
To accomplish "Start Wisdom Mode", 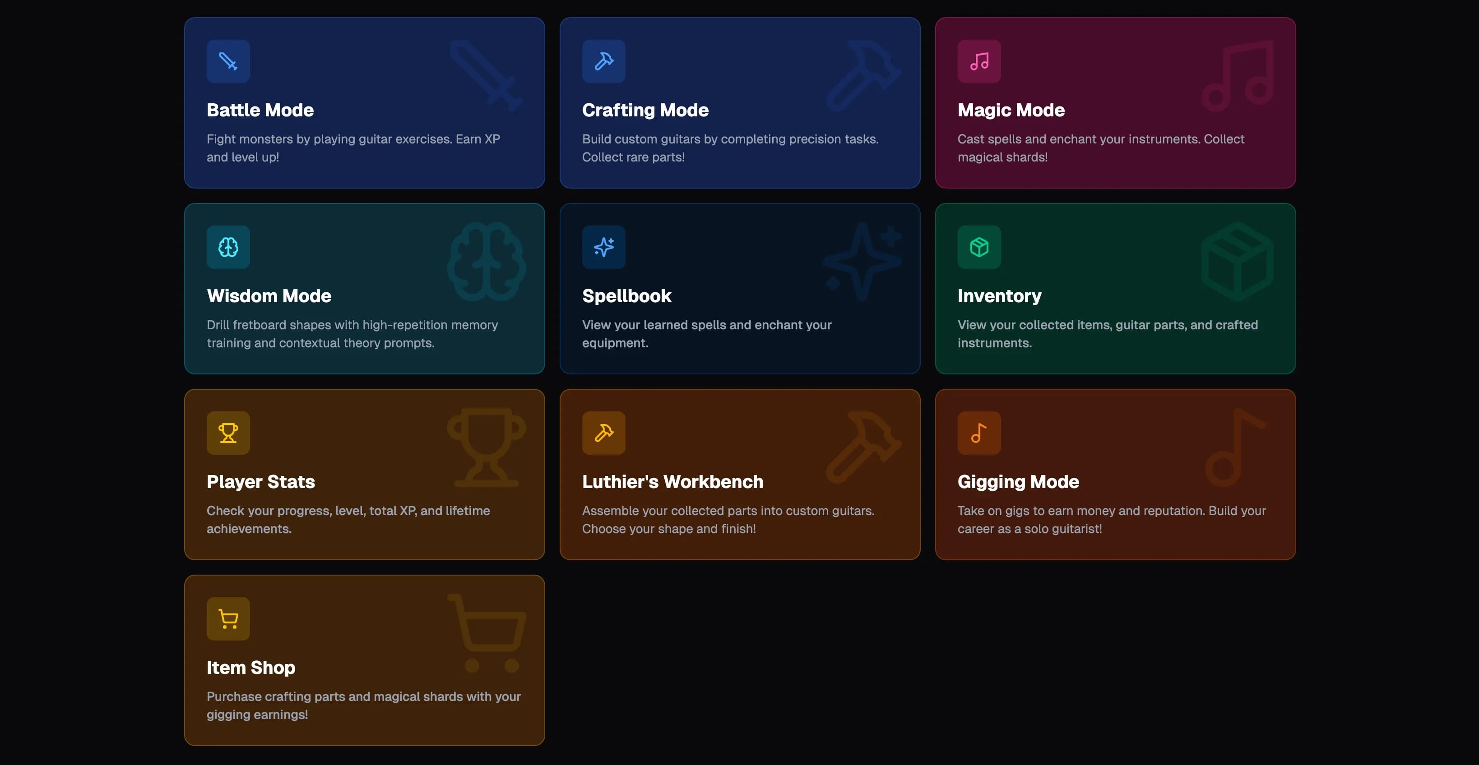I will coord(365,289).
